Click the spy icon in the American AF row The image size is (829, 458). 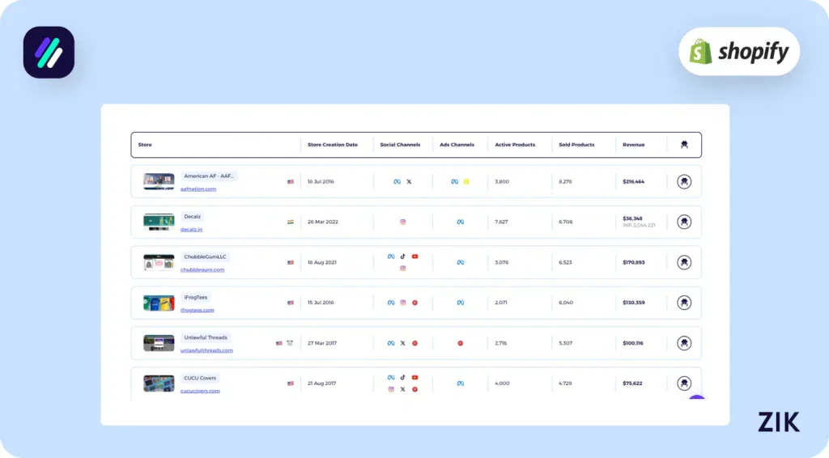pos(683,182)
